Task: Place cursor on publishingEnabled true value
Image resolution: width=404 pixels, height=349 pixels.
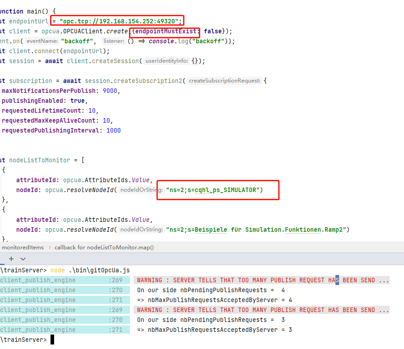Action: pyautogui.click(x=77, y=101)
